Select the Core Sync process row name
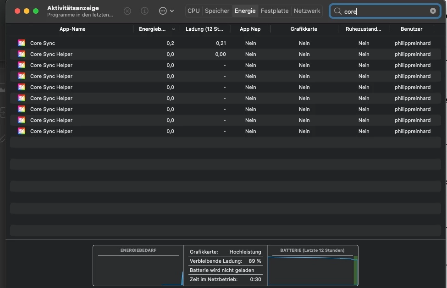 pos(43,43)
